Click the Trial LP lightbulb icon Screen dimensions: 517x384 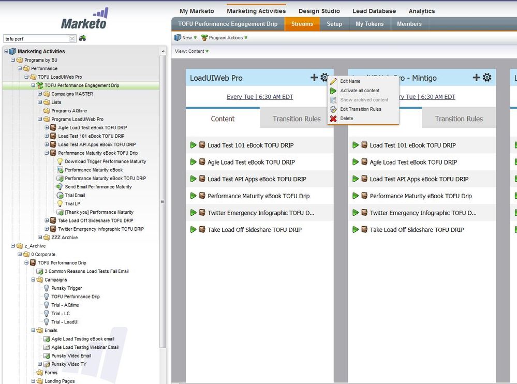(x=60, y=203)
